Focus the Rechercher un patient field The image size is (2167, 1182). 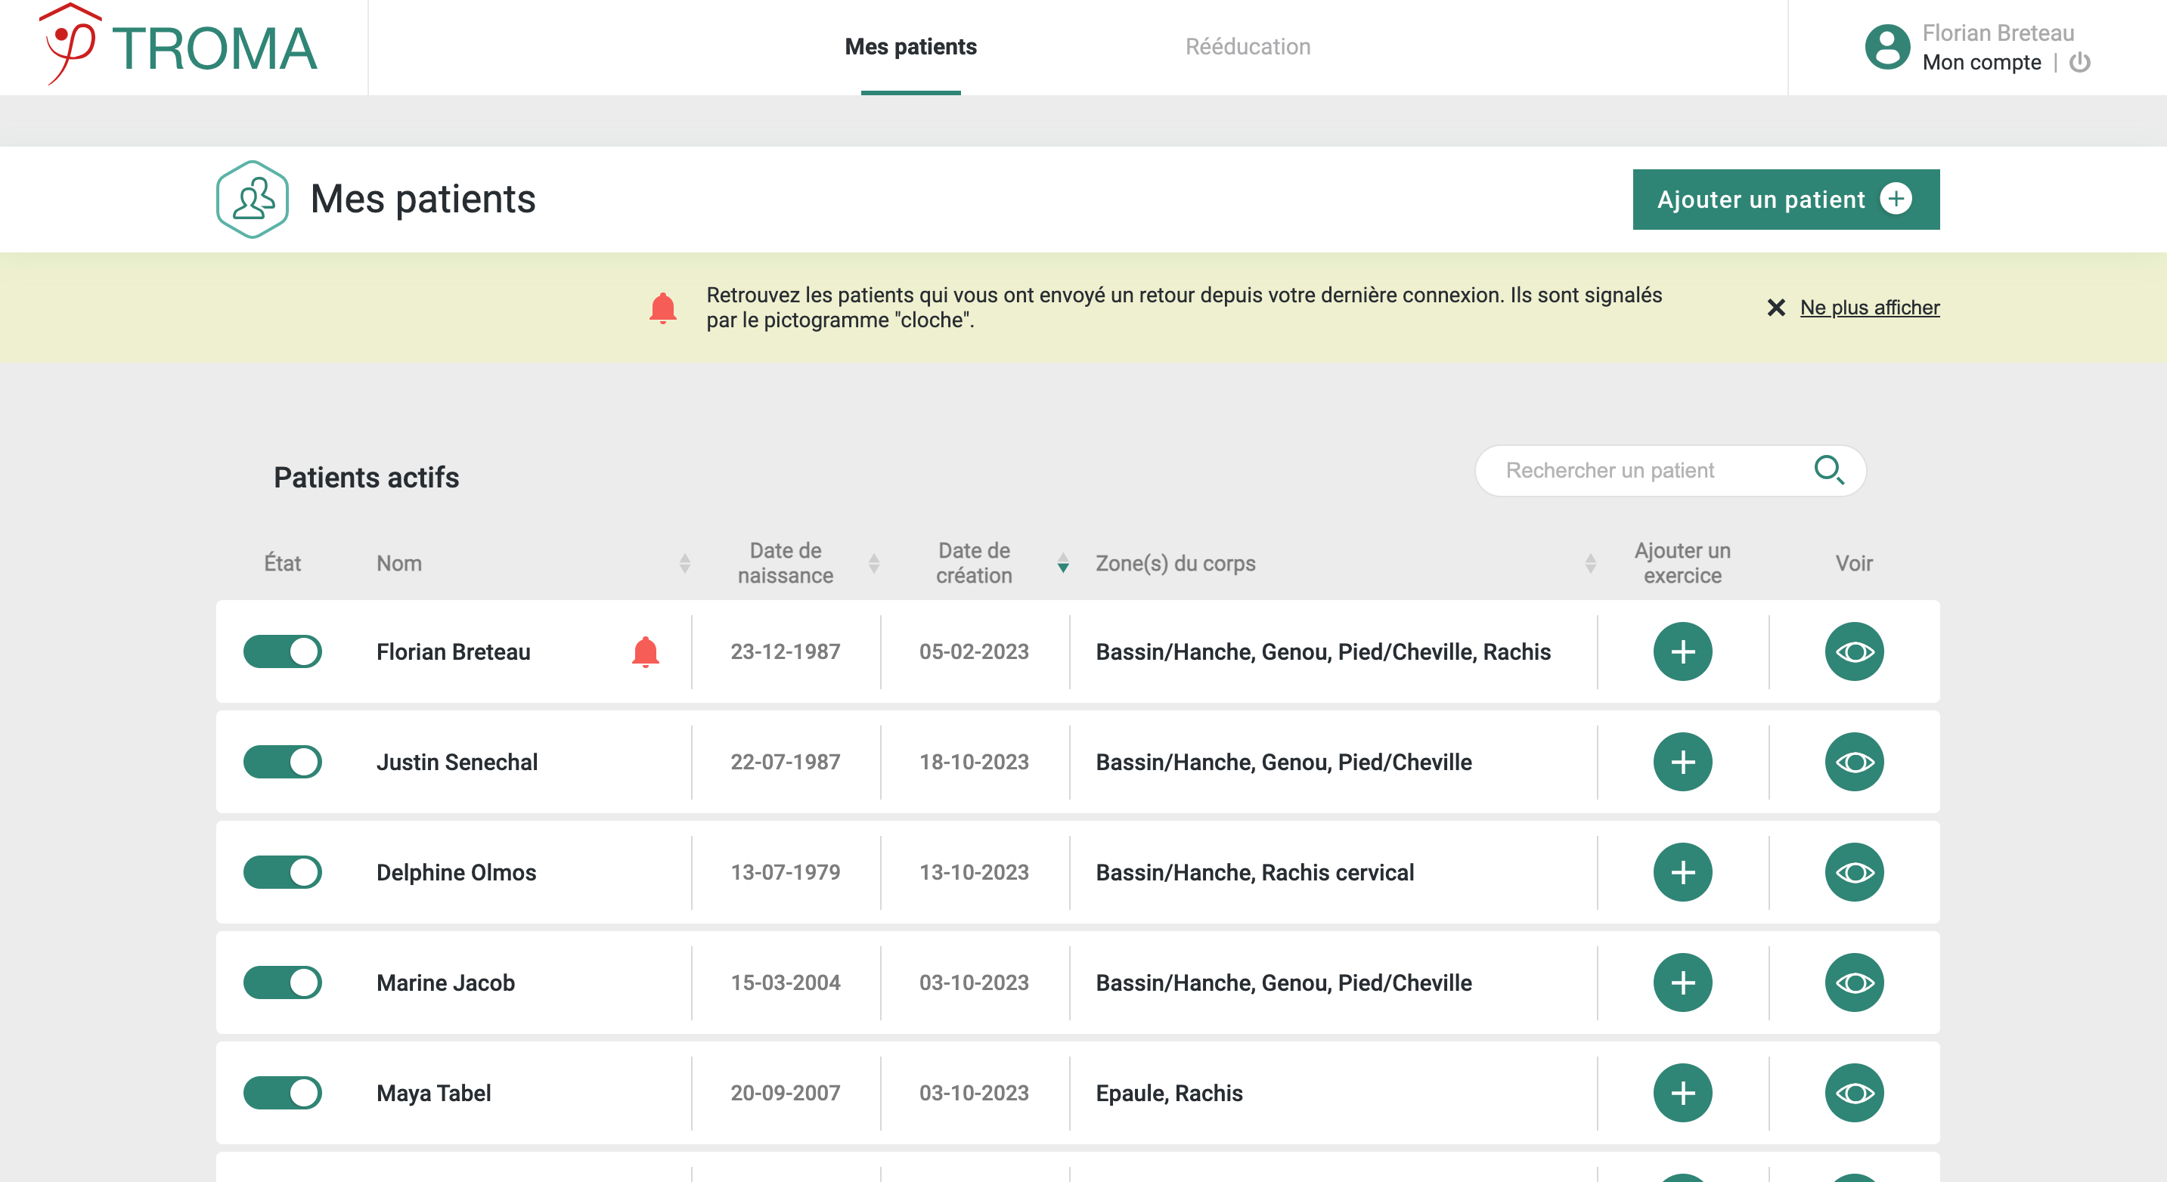1669,470
